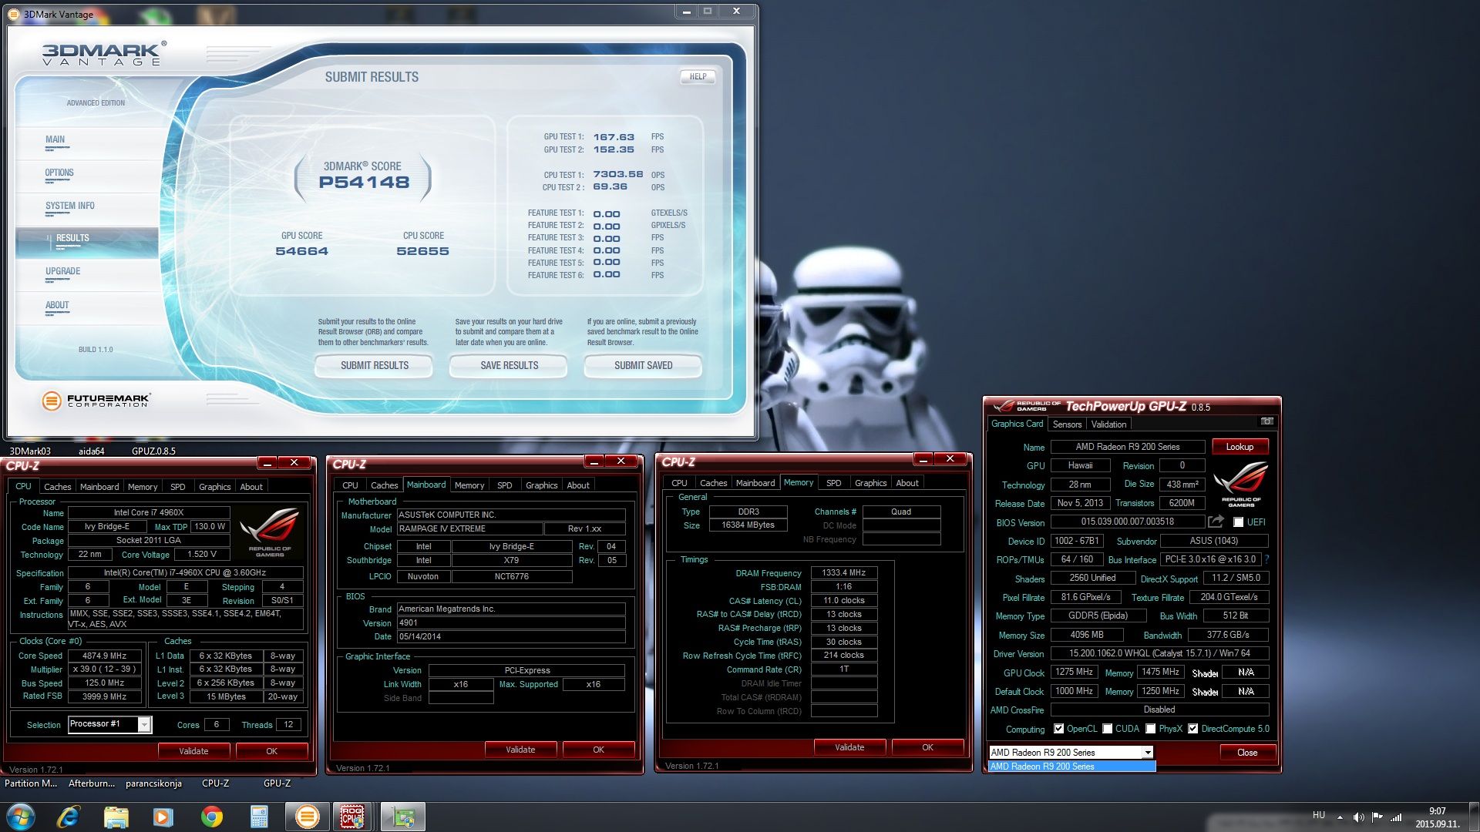Screen dimensions: 1480x832
Task: Open 3DMark Vantage taskbar icon
Action: point(307,817)
